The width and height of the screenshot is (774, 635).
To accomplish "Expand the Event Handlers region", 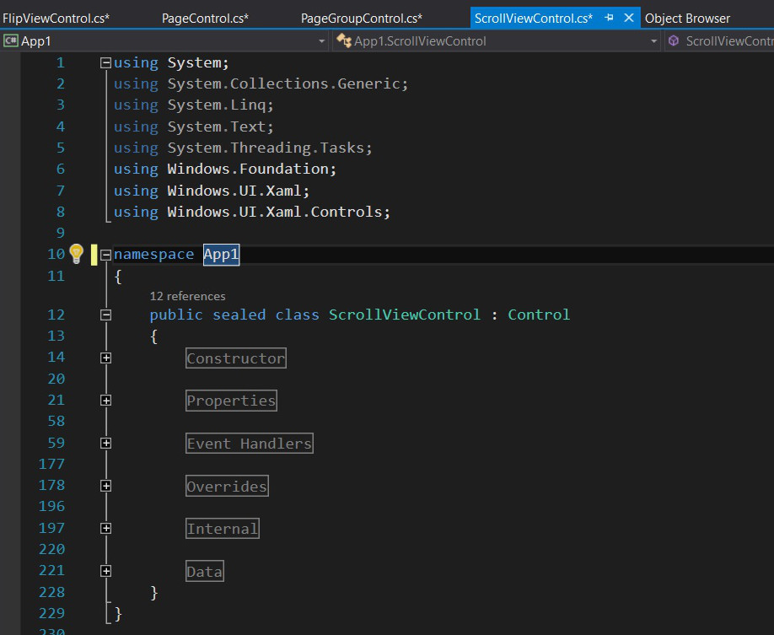I will click(105, 444).
